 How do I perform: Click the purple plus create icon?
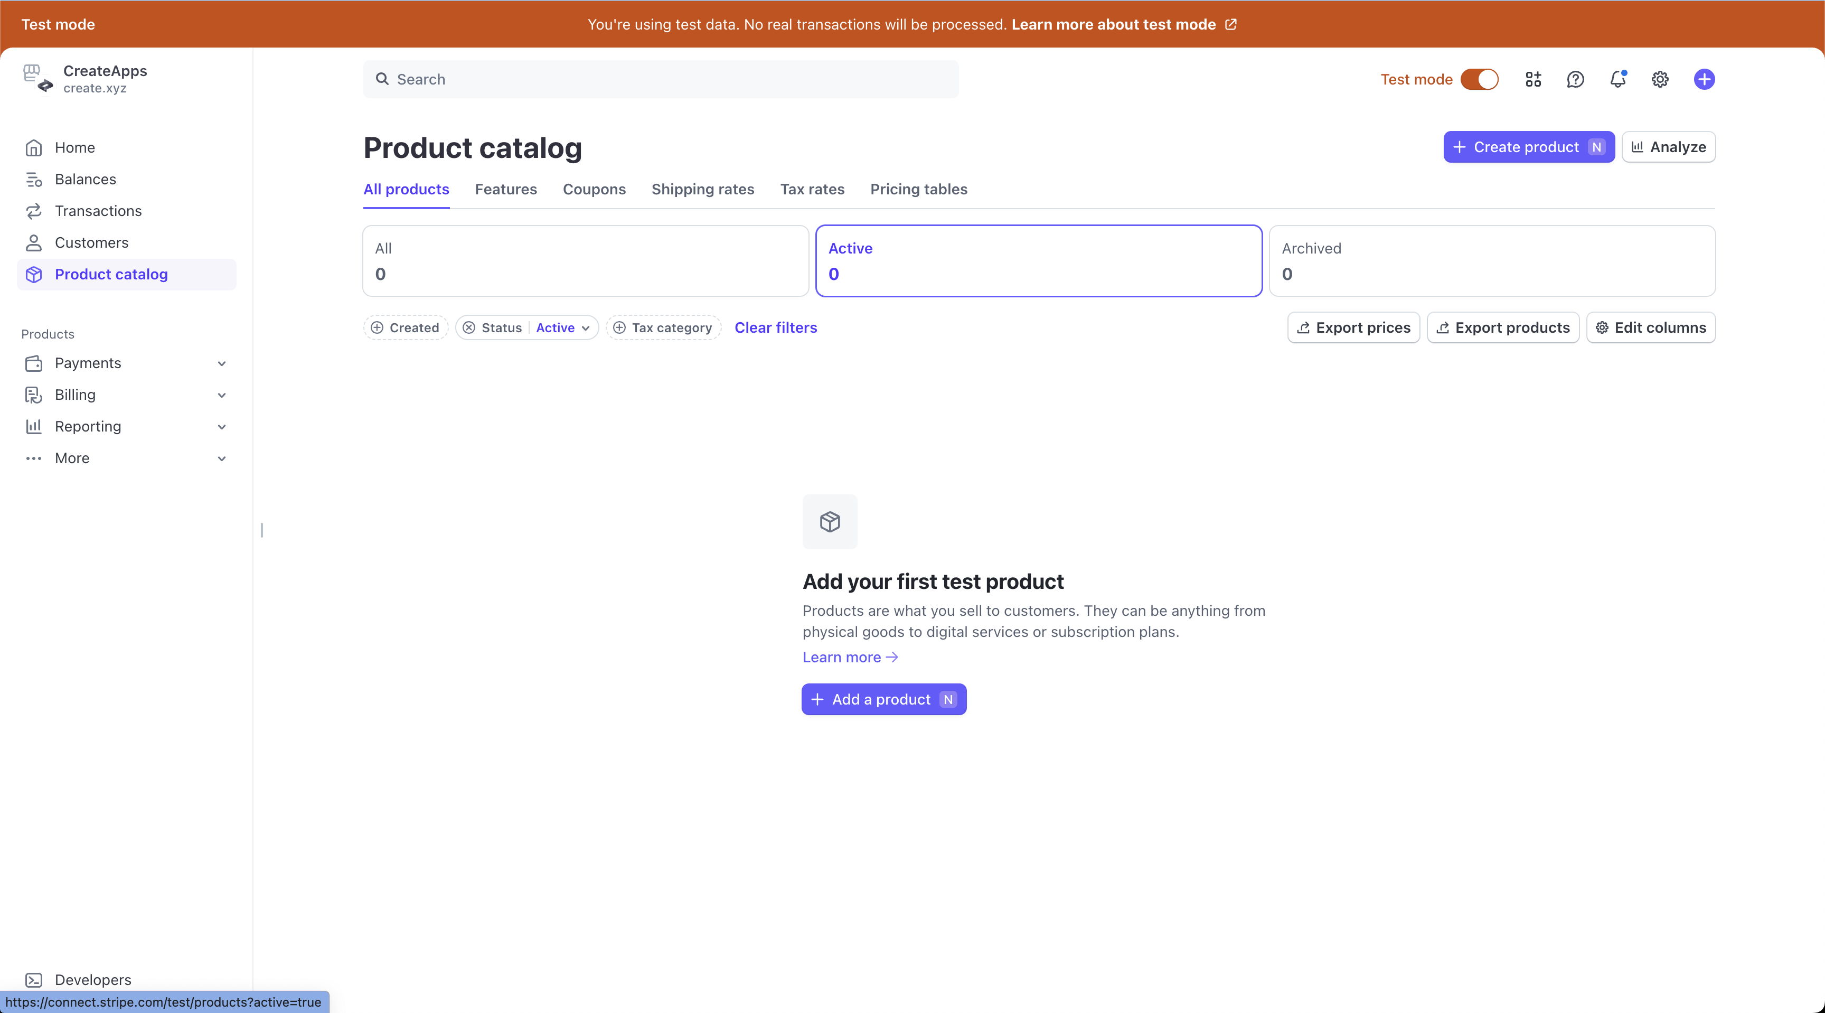(x=1704, y=79)
